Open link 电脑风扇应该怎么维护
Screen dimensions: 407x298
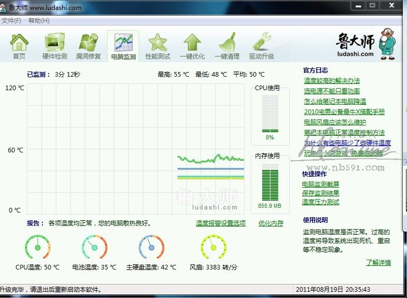(x=335, y=122)
